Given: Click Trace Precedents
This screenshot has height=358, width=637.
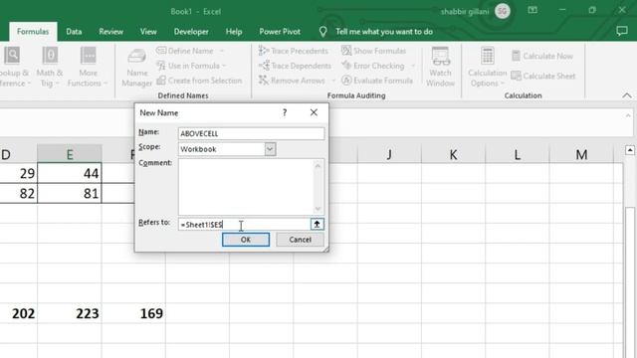Looking at the screenshot, I should tap(294, 51).
